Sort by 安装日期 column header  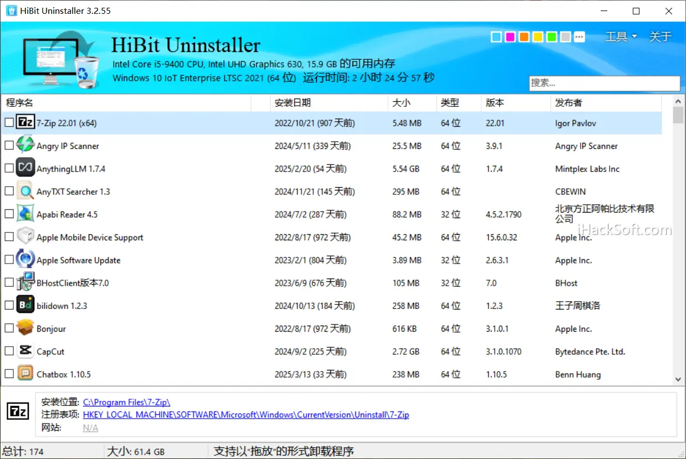click(329, 102)
